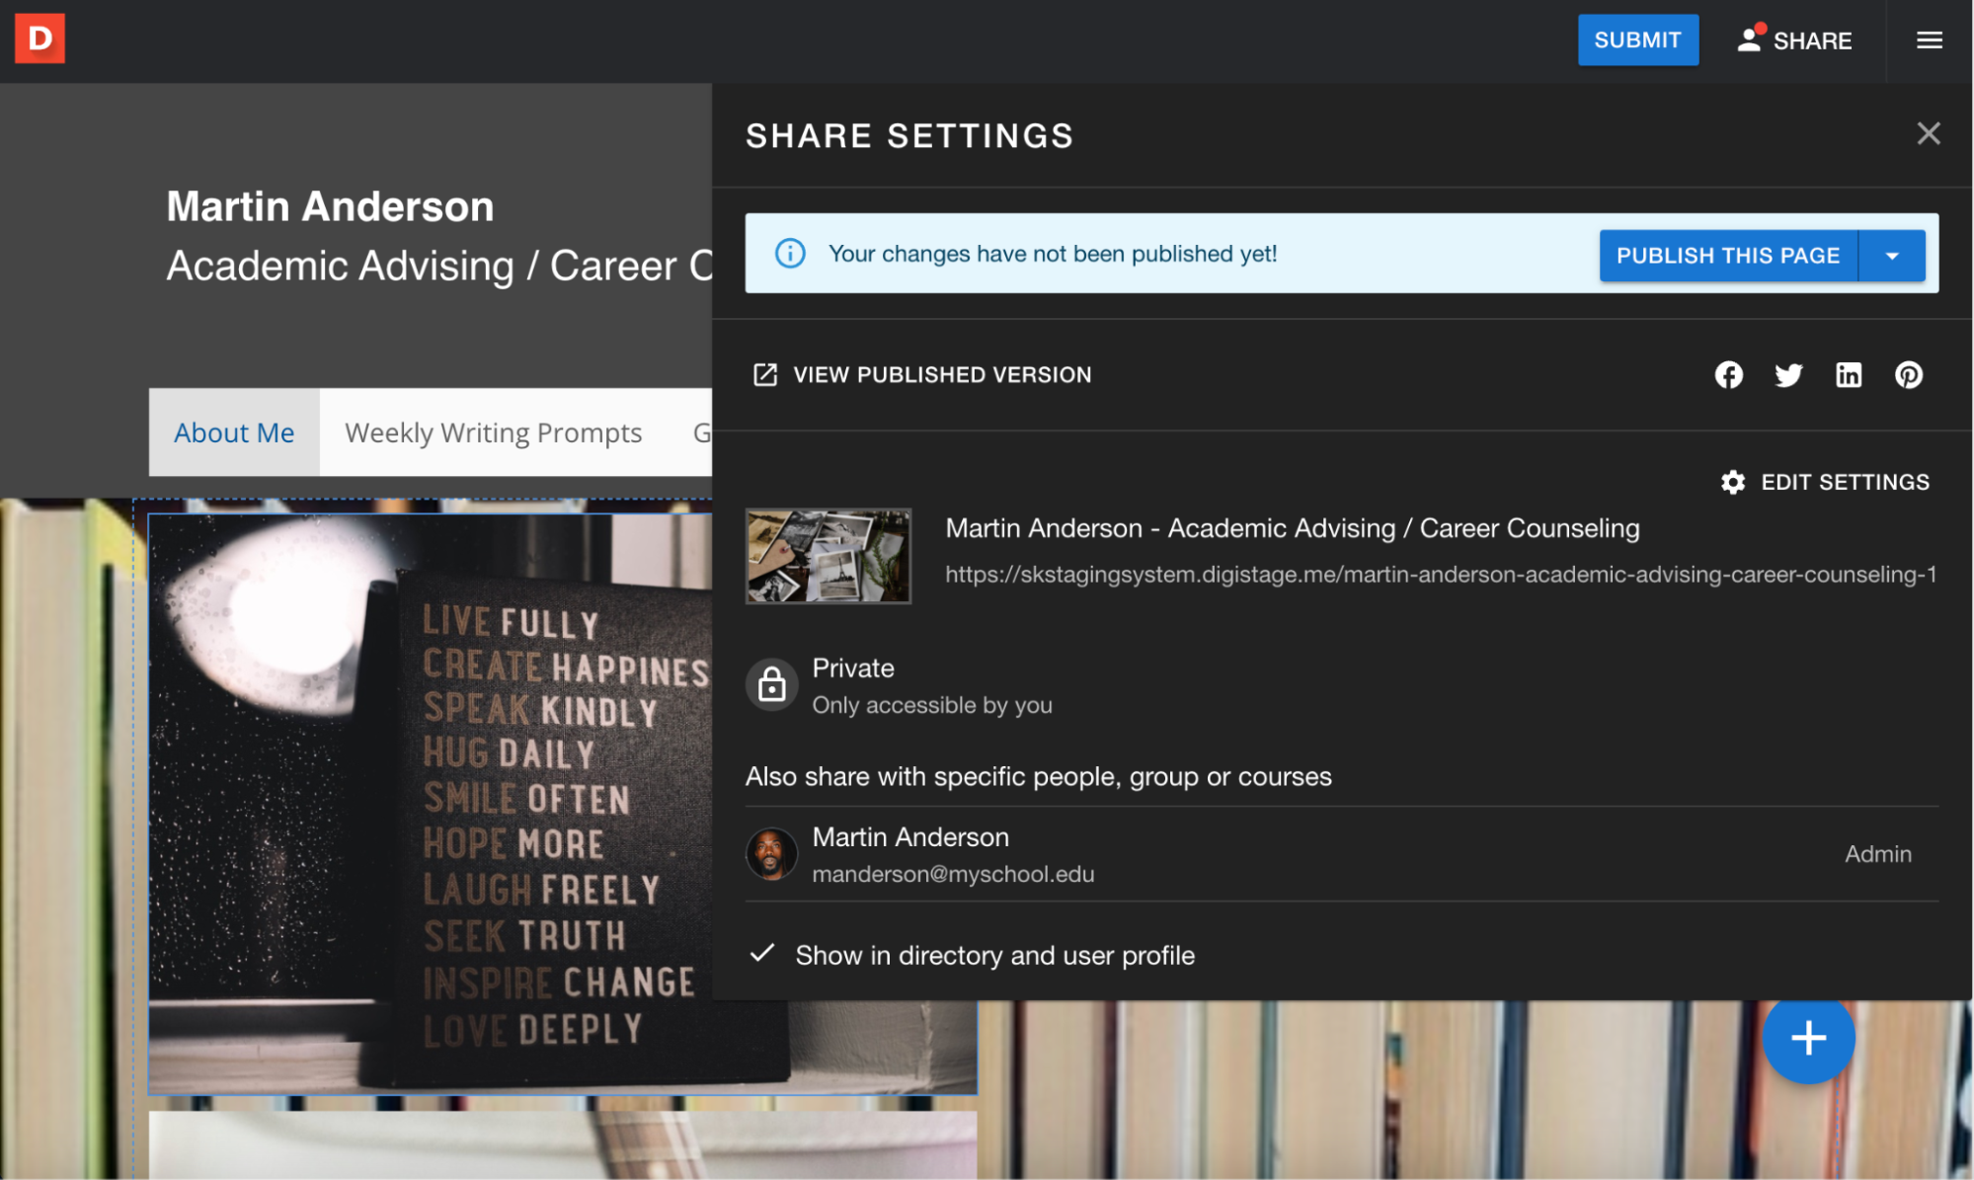Click portfolio title in share panel
1974x1180 pixels.
(x=1293, y=528)
